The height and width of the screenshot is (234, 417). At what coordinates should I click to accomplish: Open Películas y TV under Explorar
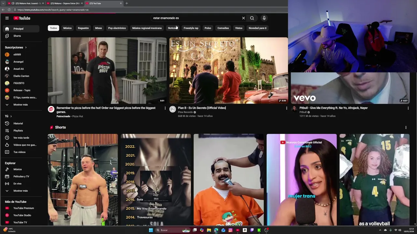(21, 176)
